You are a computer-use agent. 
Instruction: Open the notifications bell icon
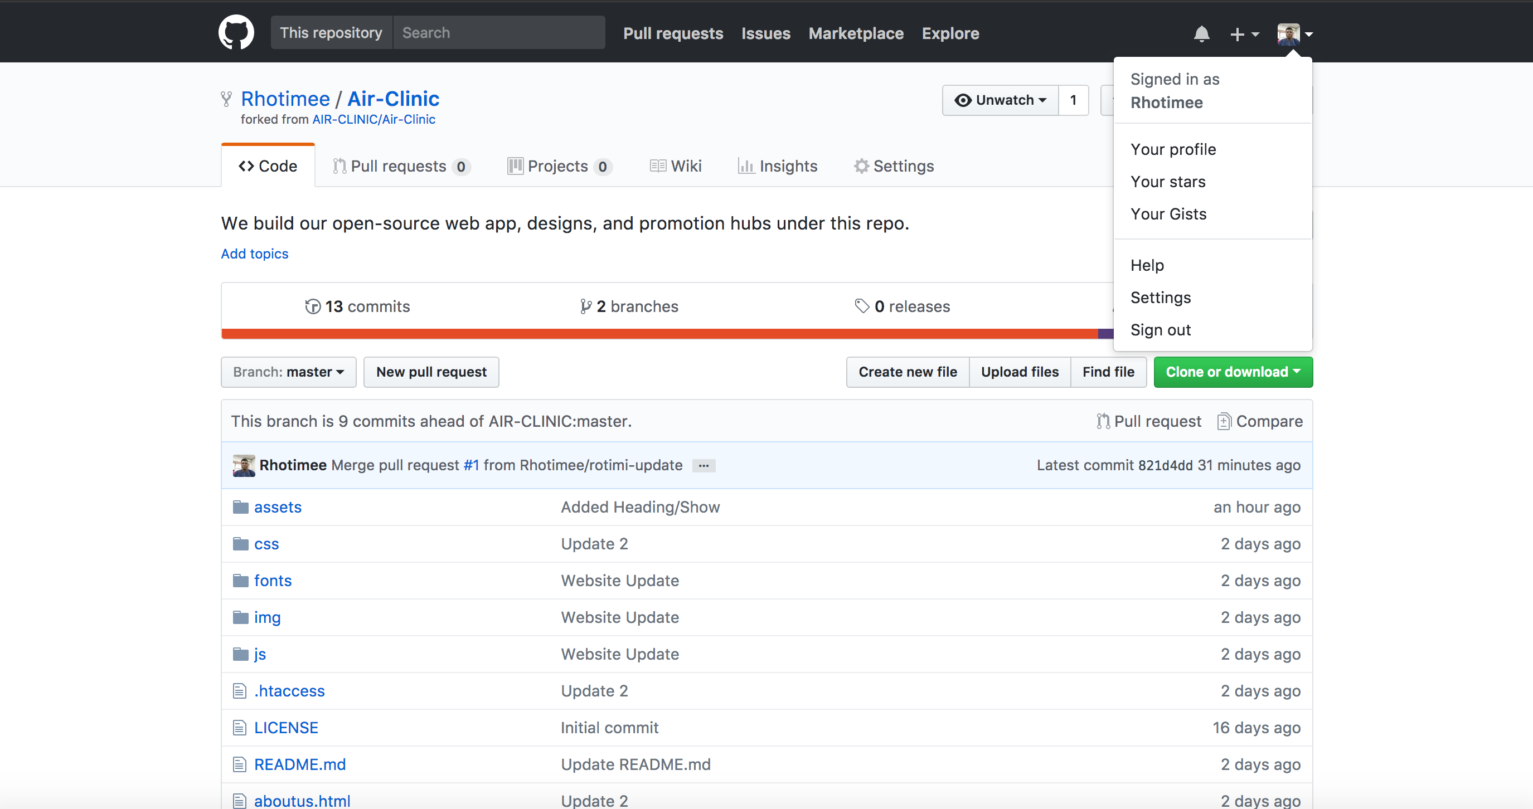point(1201,34)
